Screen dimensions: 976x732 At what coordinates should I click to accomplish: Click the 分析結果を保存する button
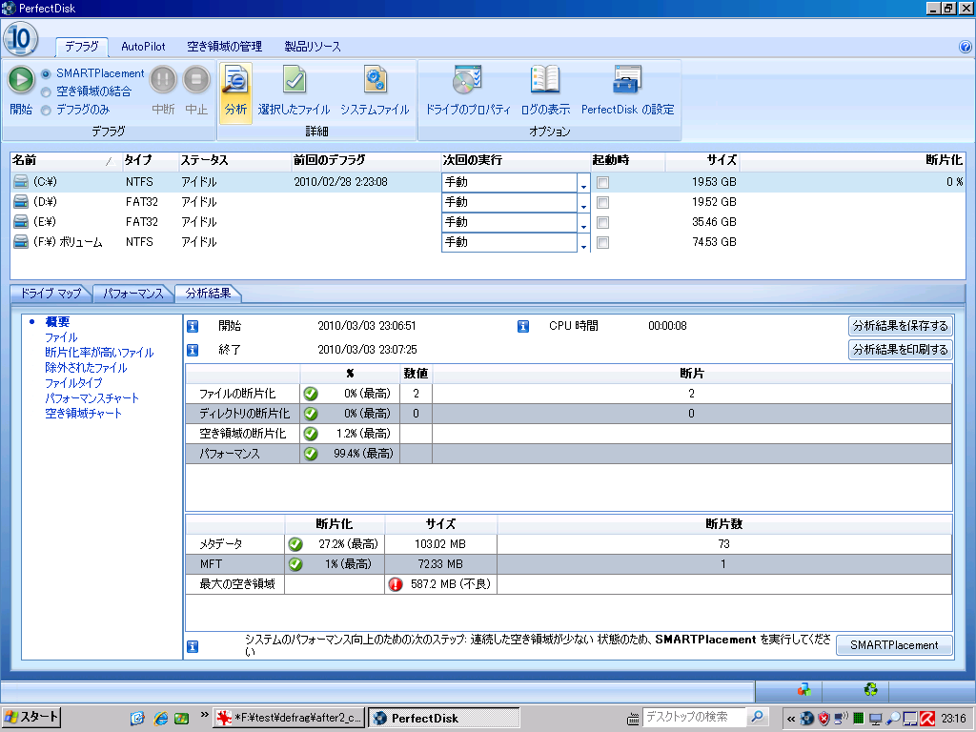pyautogui.click(x=900, y=326)
